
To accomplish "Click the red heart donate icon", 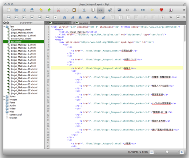I will (x=161, y=10).
